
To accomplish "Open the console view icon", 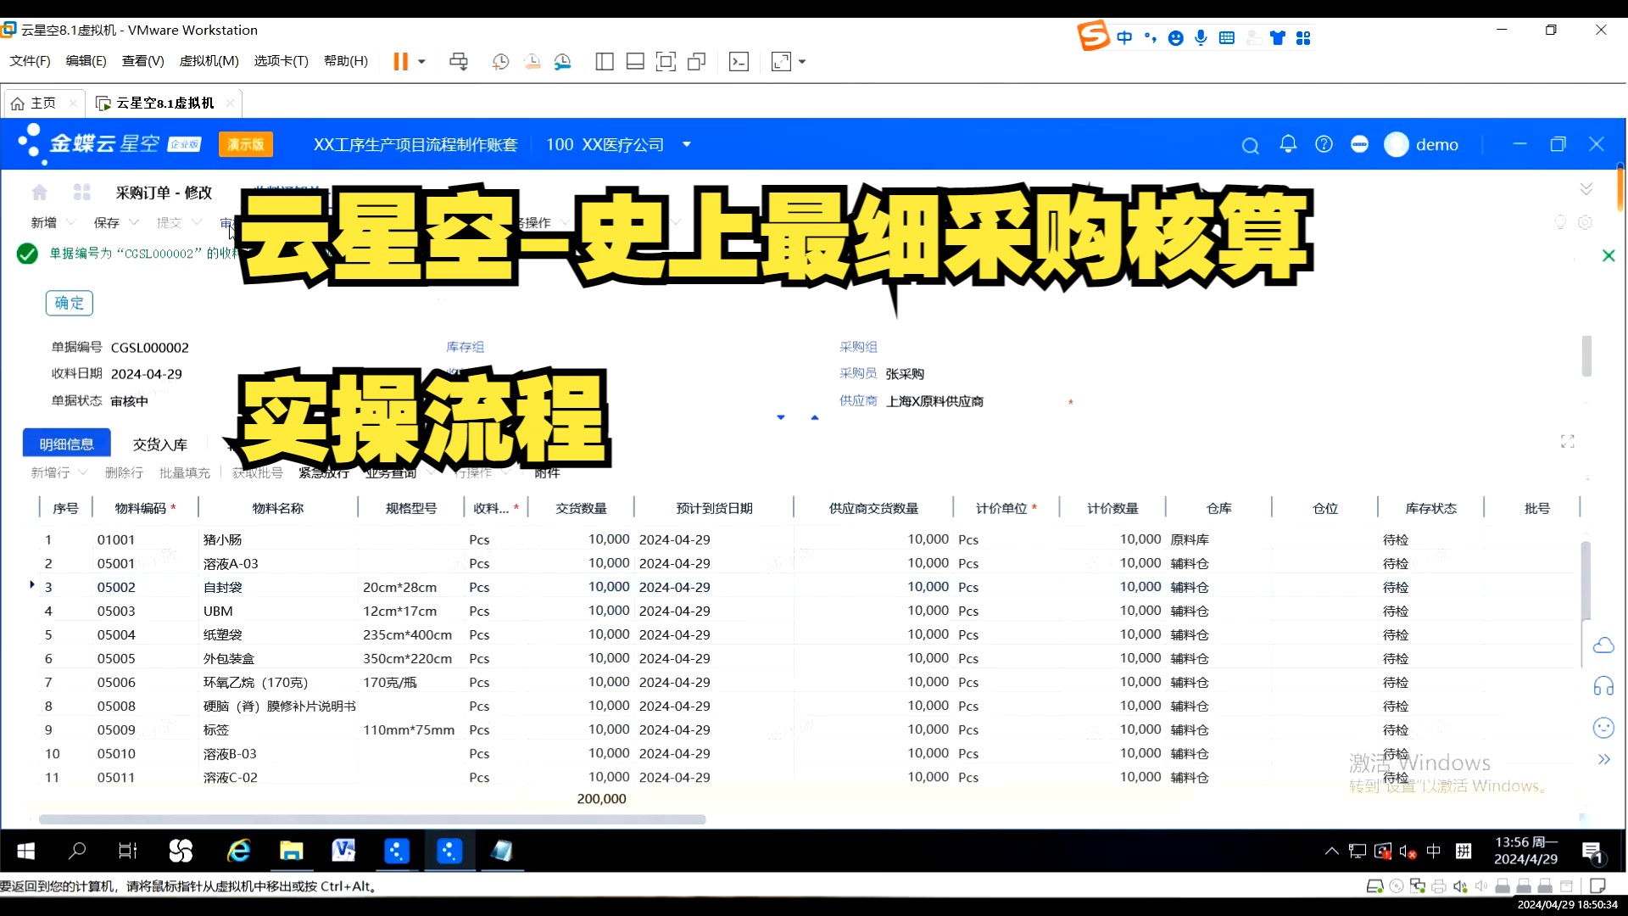I will click(x=739, y=61).
